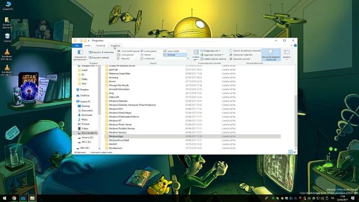Open the Windows Start button
The width and height of the screenshot is (359, 202).
[4, 198]
